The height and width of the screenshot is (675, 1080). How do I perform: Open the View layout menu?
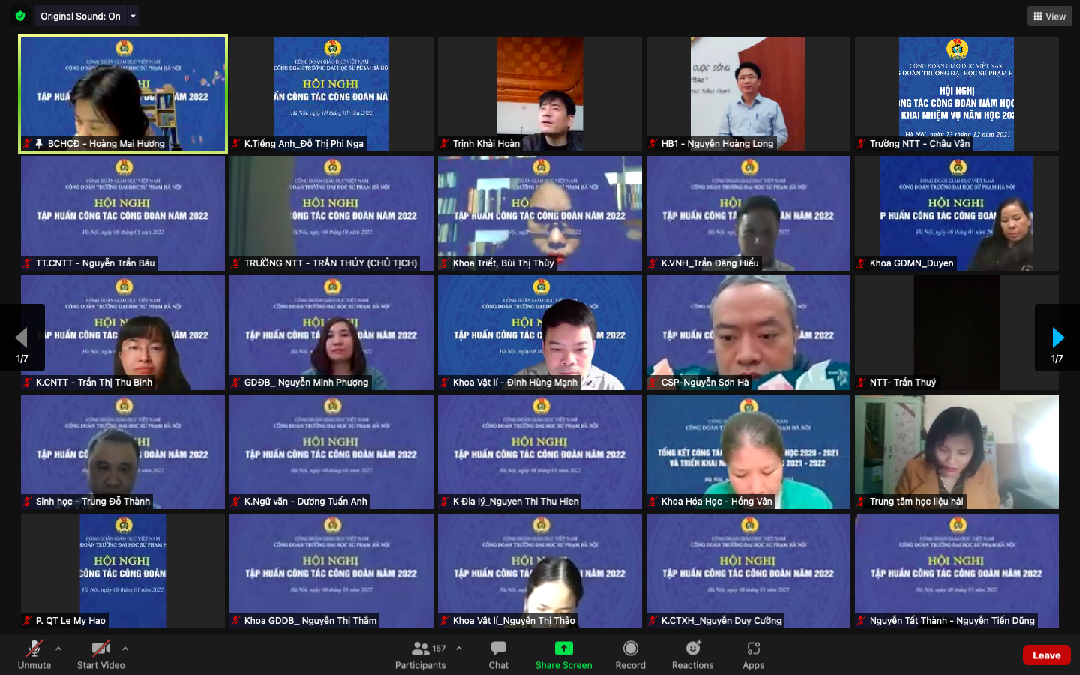tap(1049, 16)
